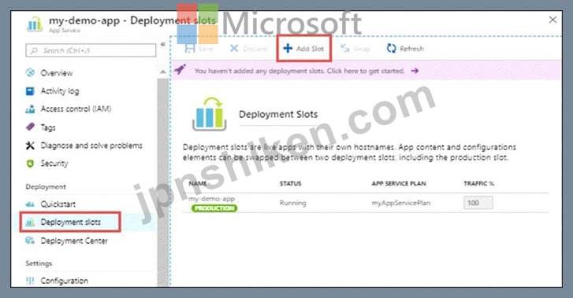Click the Deployment slots sidebar icon

point(30,222)
